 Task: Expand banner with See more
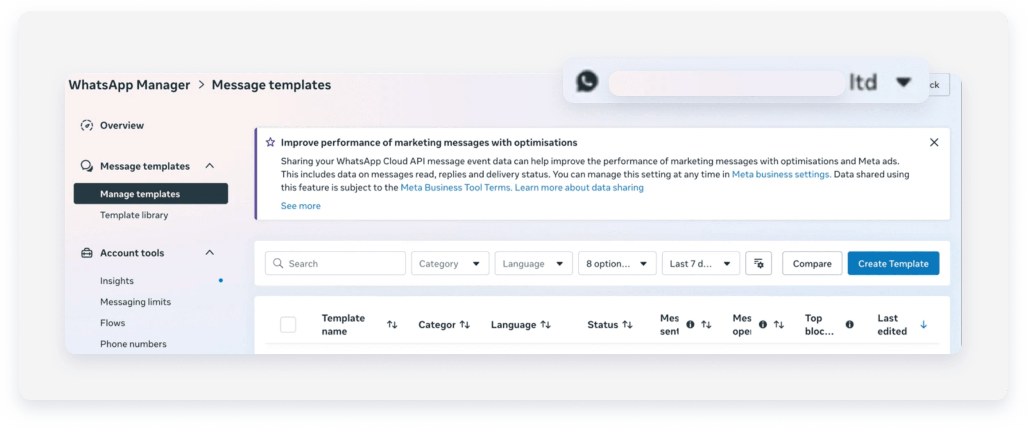[300, 206]
